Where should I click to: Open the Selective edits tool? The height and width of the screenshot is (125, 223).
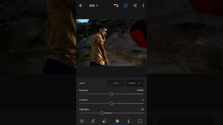82,121
